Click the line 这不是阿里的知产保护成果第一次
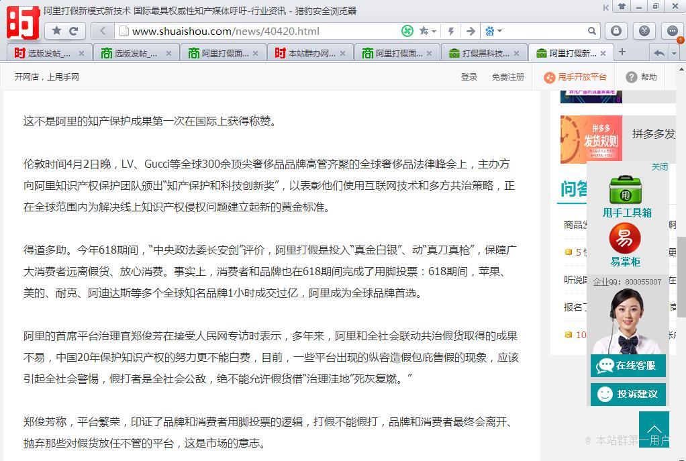686x461 pixels. tap(150, 121)
